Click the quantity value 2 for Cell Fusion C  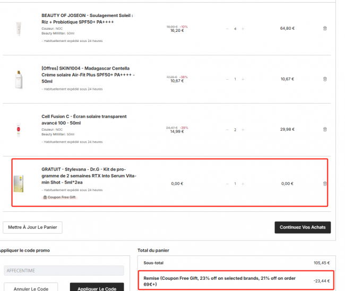click(x=235, y=130)
